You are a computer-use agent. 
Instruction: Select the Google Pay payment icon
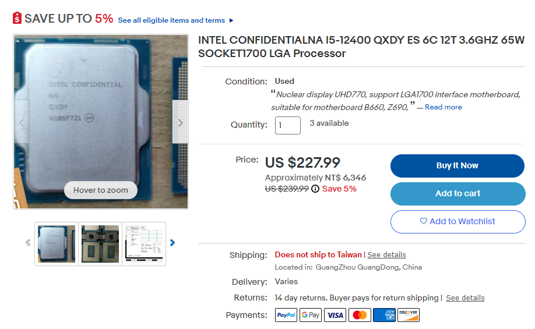coord(311,315)
